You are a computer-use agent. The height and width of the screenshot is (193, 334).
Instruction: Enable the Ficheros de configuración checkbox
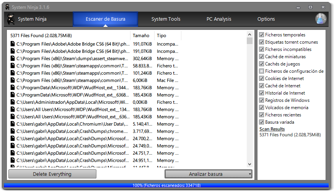coord(261,71)
